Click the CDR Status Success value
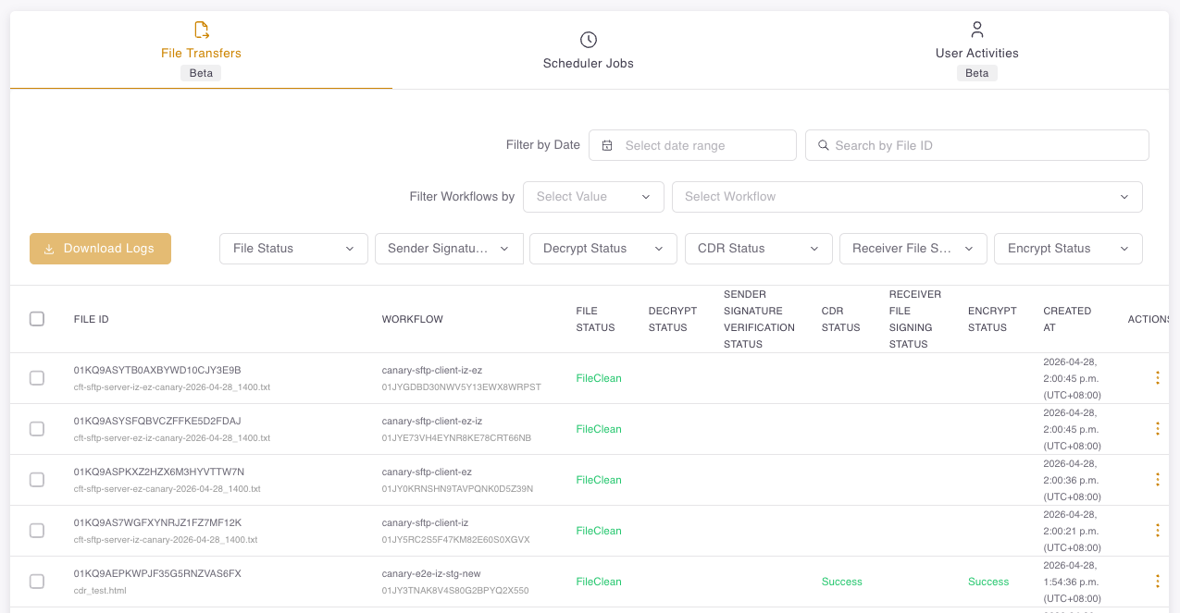Image resolution: width=1180 pixels, height=613 pixels. tap(841, 582)
